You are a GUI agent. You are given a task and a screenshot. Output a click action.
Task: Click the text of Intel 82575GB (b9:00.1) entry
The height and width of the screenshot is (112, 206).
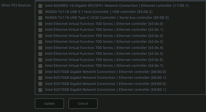coord(106,90)
